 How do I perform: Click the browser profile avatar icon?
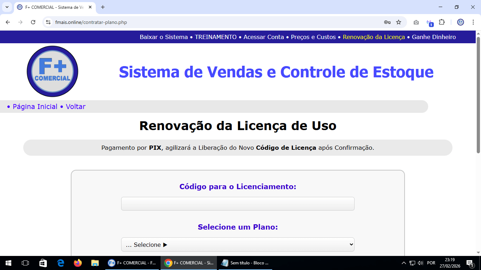click(x=461, y=22)
